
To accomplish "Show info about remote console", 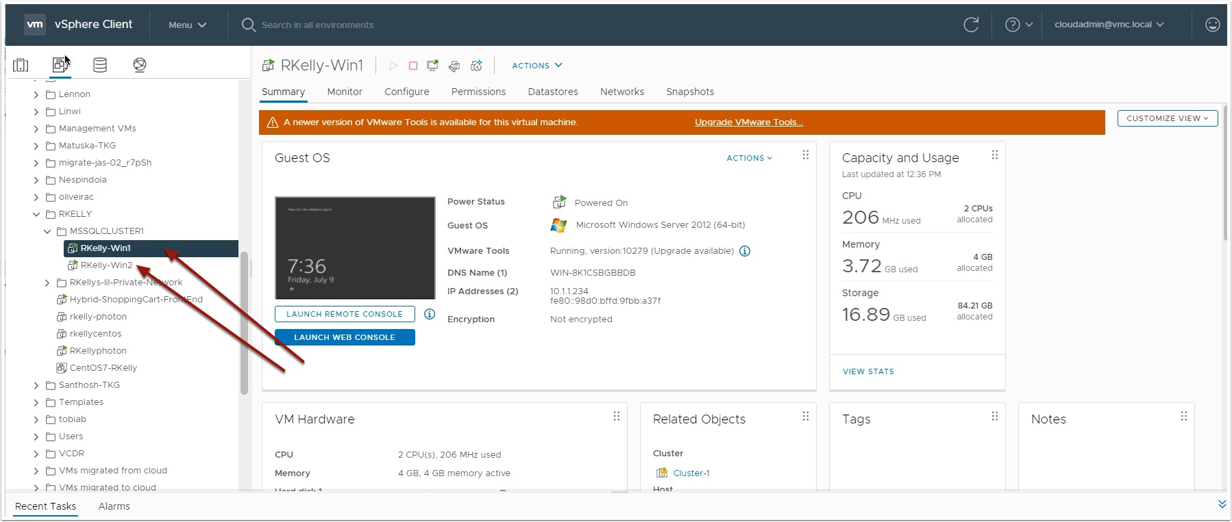I will 430,314.
